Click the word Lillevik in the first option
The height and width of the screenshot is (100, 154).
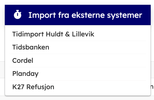[x=83, y=34]
